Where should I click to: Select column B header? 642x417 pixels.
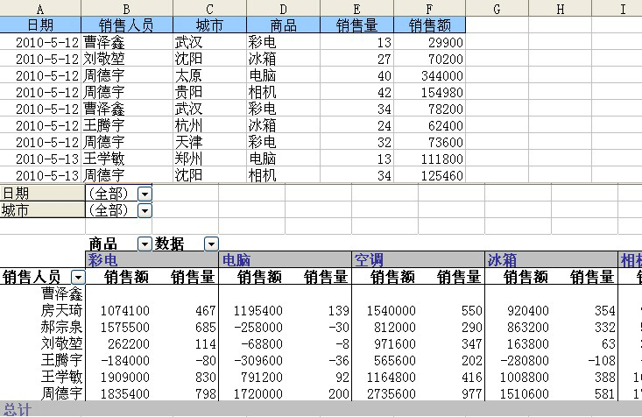pos(127,8)
